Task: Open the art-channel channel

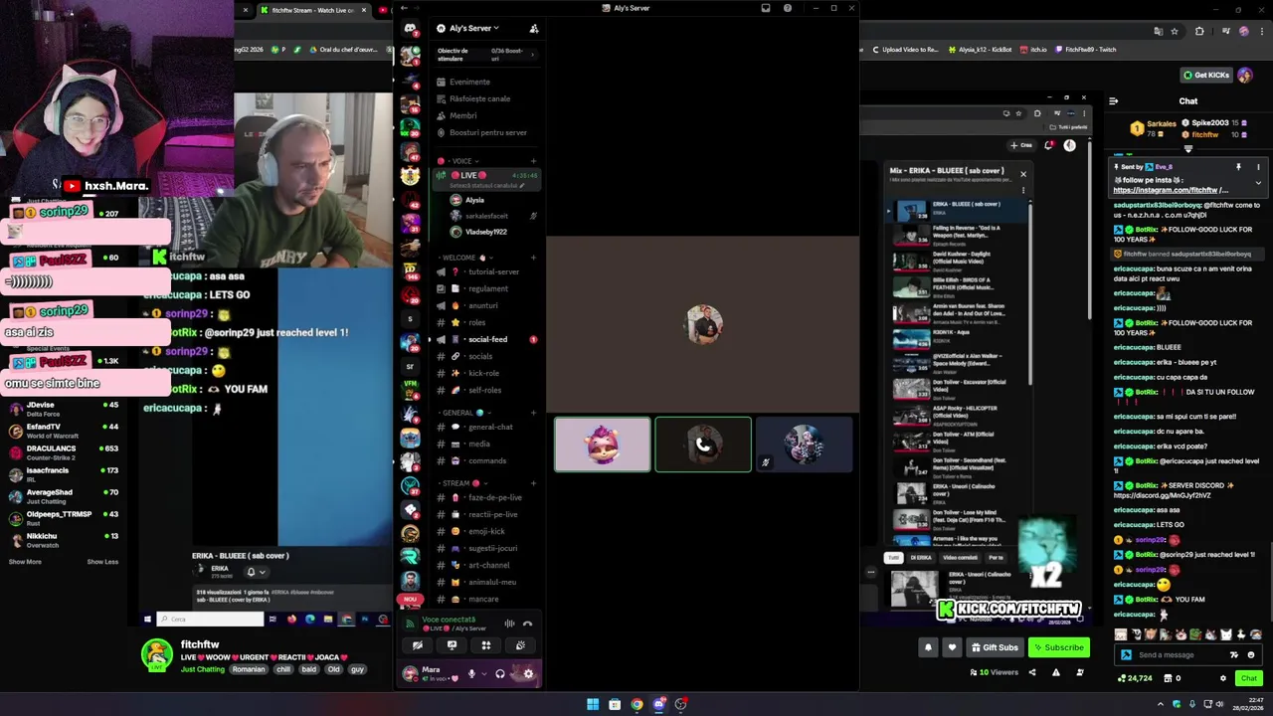Action: (486, 565)
